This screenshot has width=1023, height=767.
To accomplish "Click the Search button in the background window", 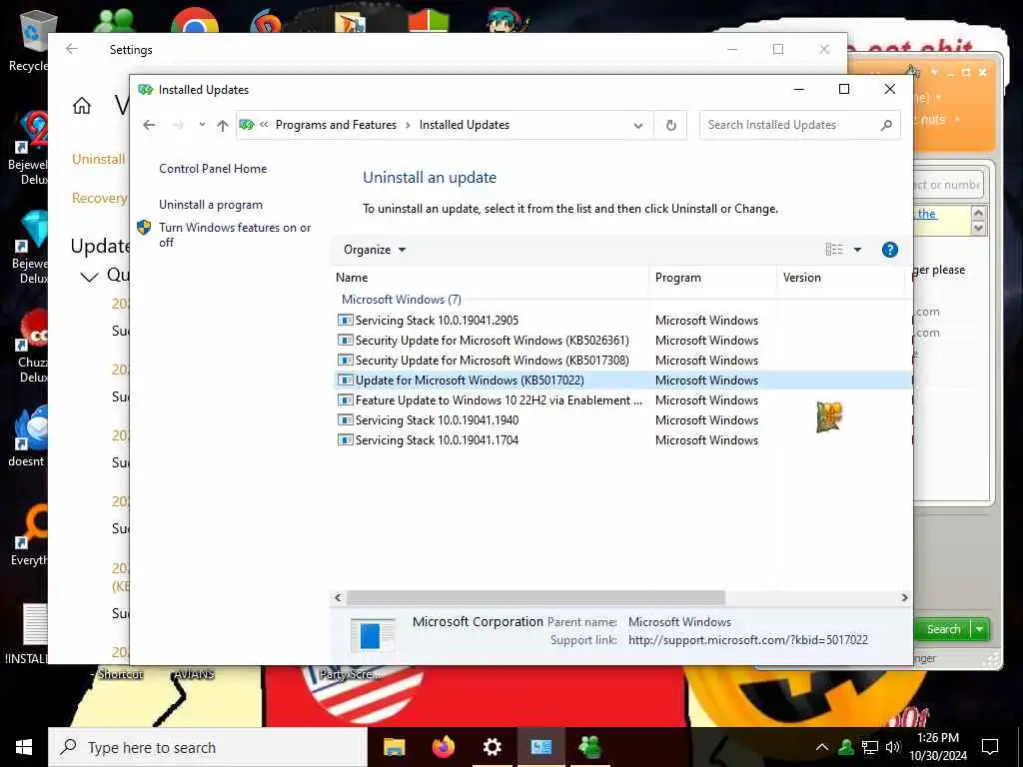I will coord(943,629).
